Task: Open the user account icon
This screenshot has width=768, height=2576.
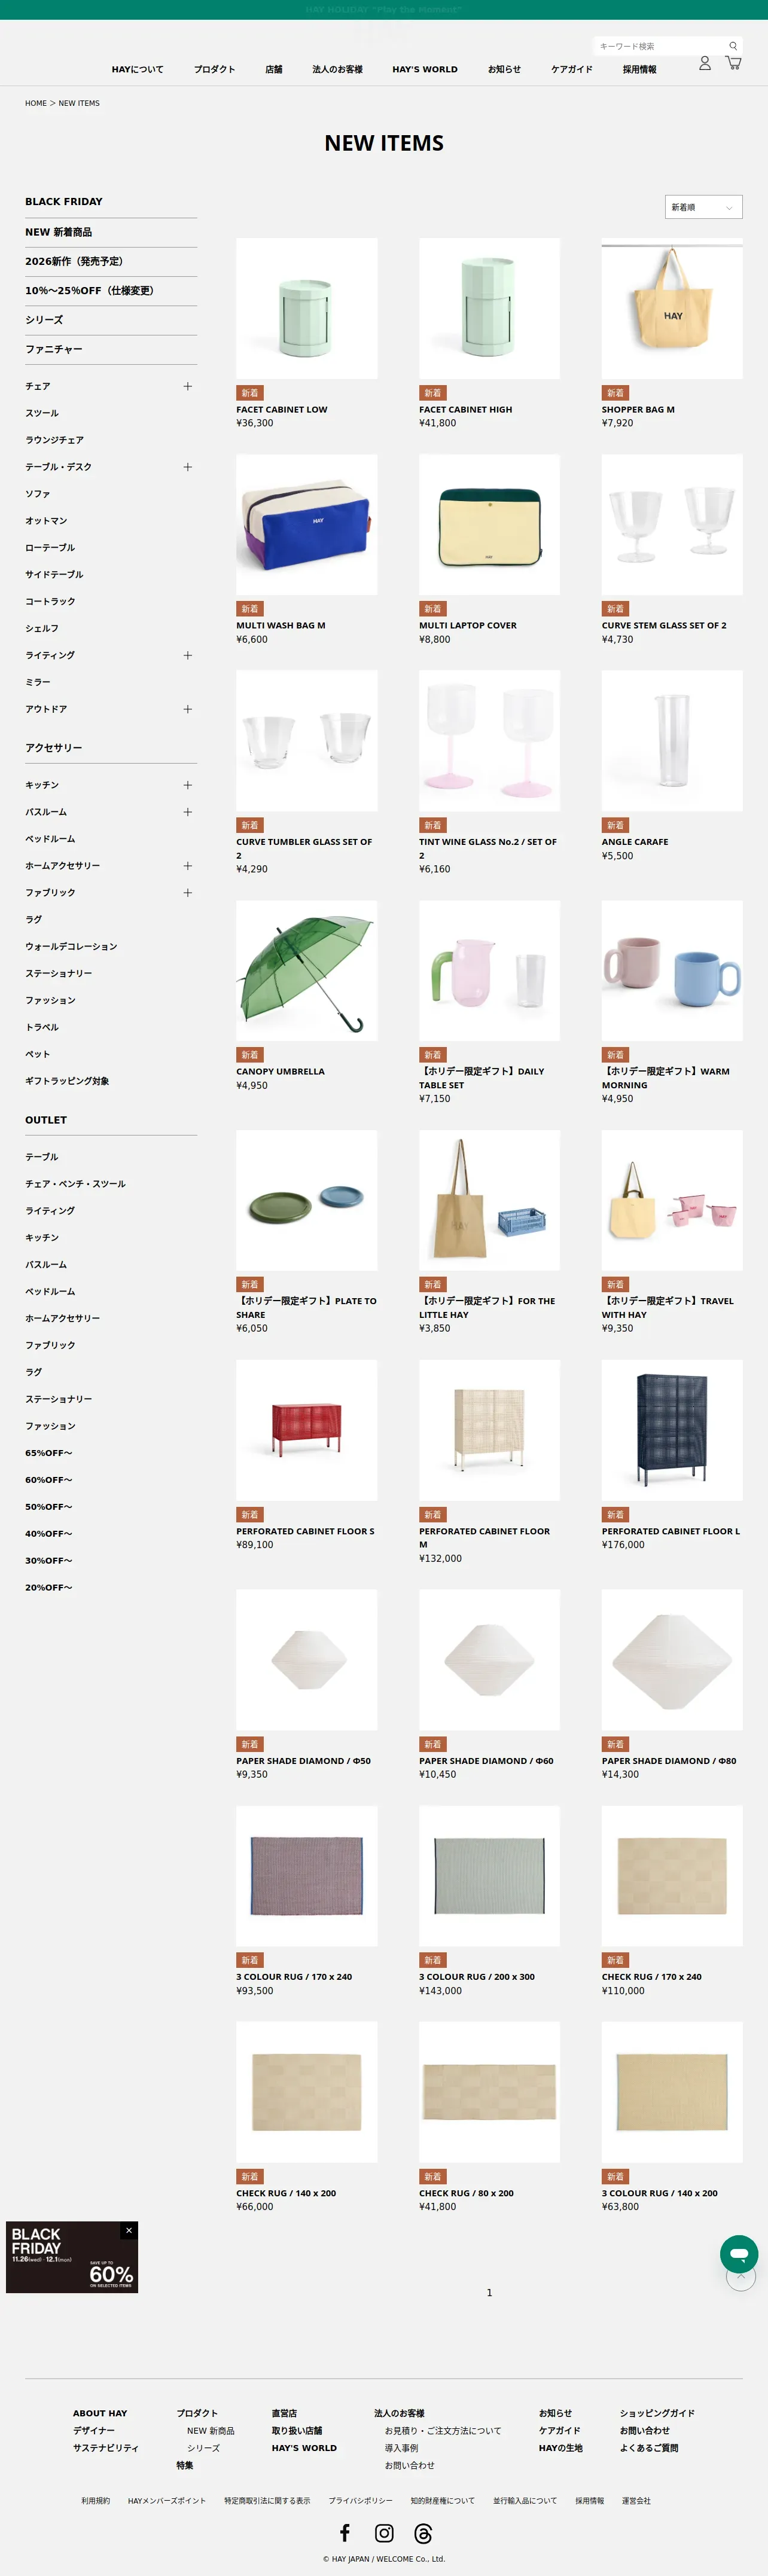Action: (704, 63)
